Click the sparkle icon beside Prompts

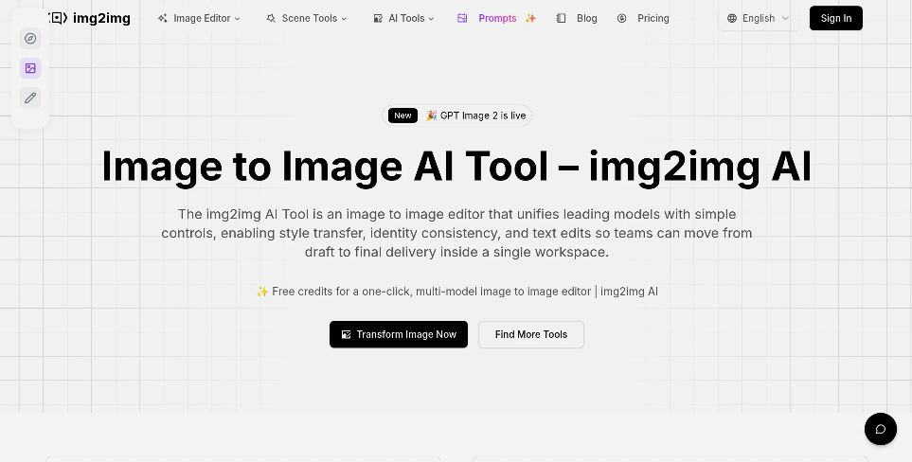point(530,18)
